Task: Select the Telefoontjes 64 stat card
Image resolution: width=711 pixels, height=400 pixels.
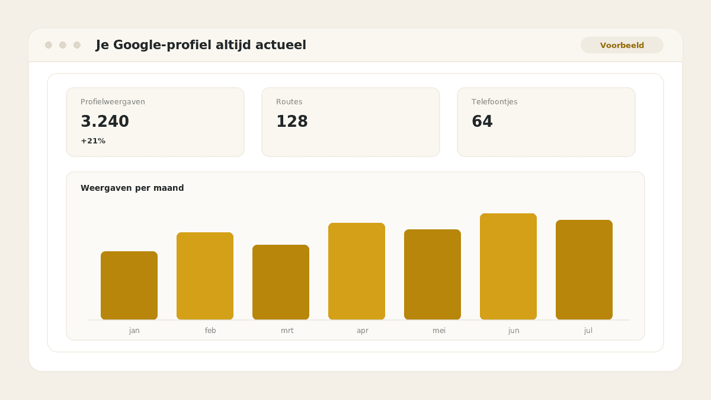Action: [x=546, y=122]
